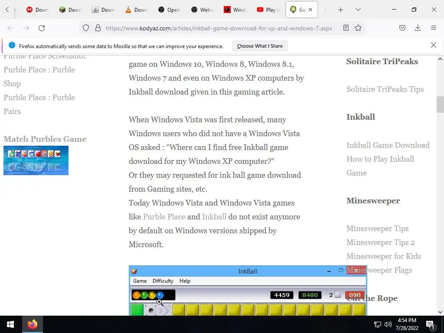Click the vertical scrollbar thumb
The width and height of the screenshot is (444, 333).
pos(440,104)
